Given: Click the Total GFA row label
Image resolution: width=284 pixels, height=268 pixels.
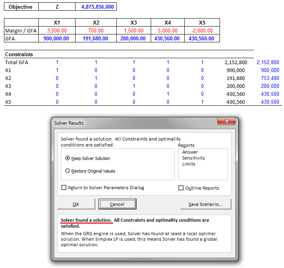Looking at the screenshot, I should (17, 62).
